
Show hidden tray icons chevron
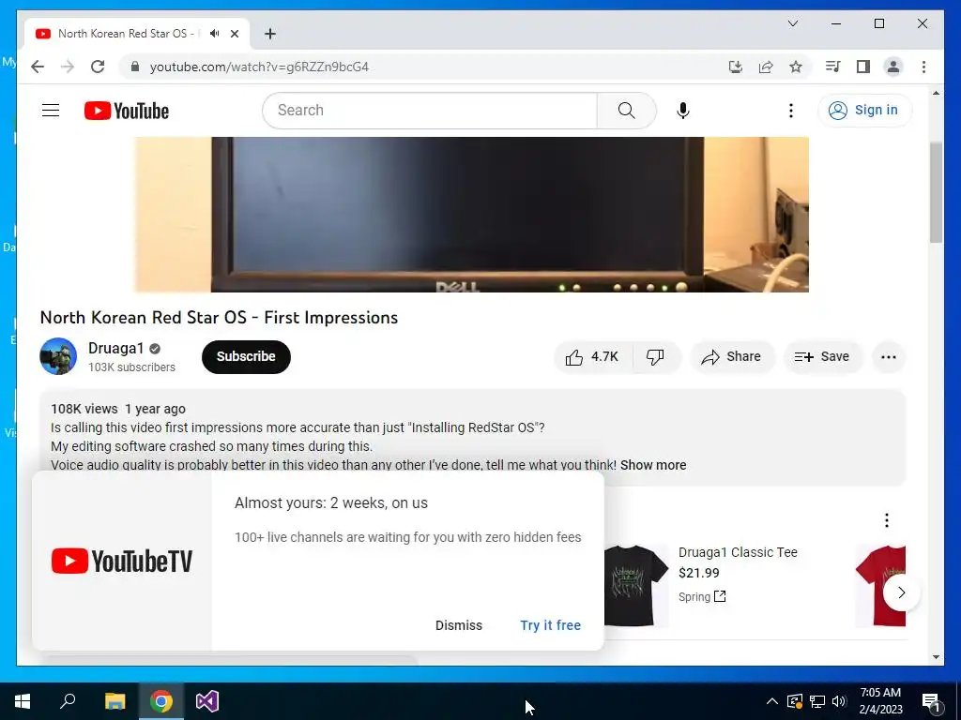tap(772, 701)
